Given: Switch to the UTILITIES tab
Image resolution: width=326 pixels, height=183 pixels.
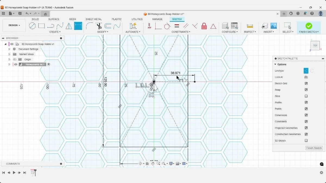Looking at the screenshot, I should pos(137,19).
